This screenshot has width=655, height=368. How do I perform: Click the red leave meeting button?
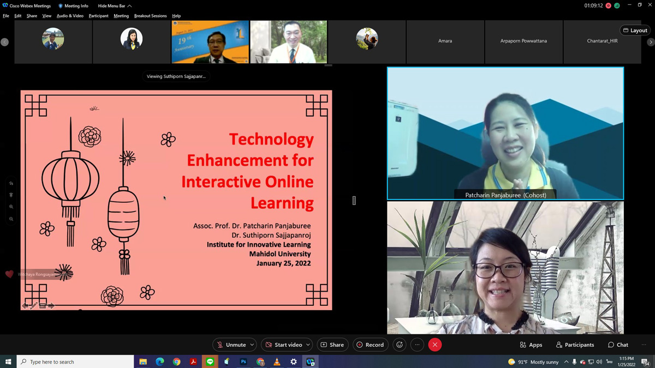pos(435,345)
